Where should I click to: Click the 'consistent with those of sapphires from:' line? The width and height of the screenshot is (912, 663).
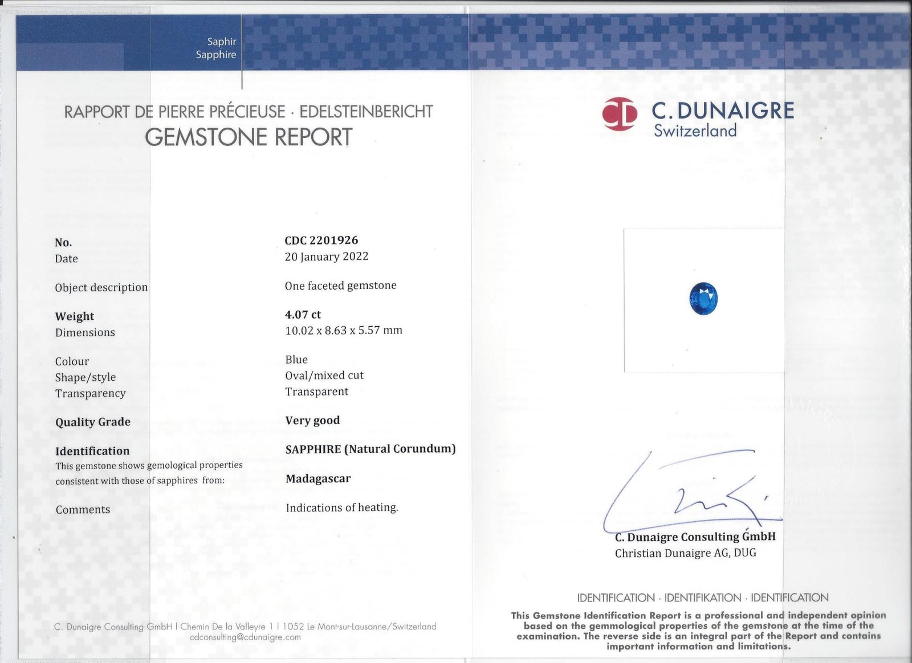coord(140,481)
